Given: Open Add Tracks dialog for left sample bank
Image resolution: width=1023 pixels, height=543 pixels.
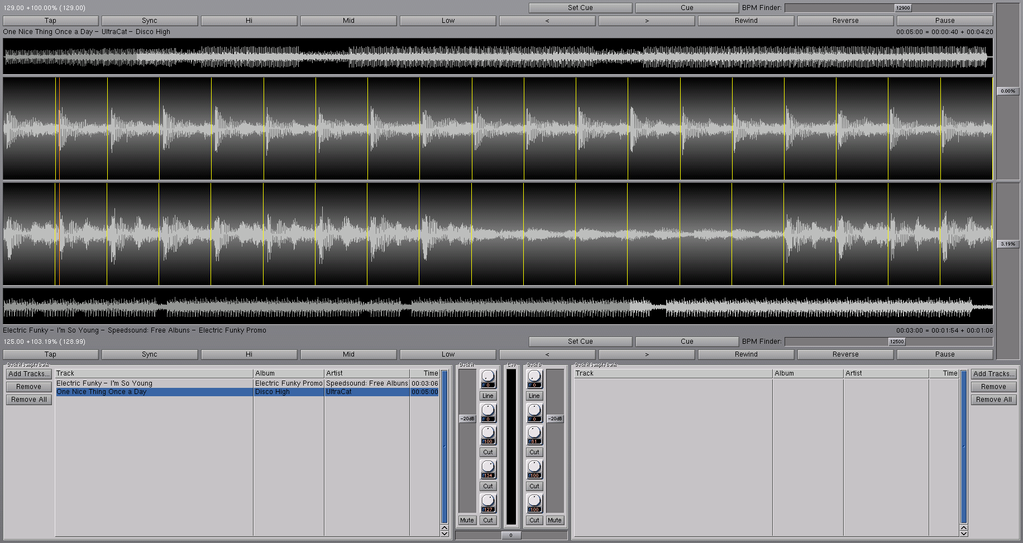Looking at the screenshot, I should tap(29, 374).
